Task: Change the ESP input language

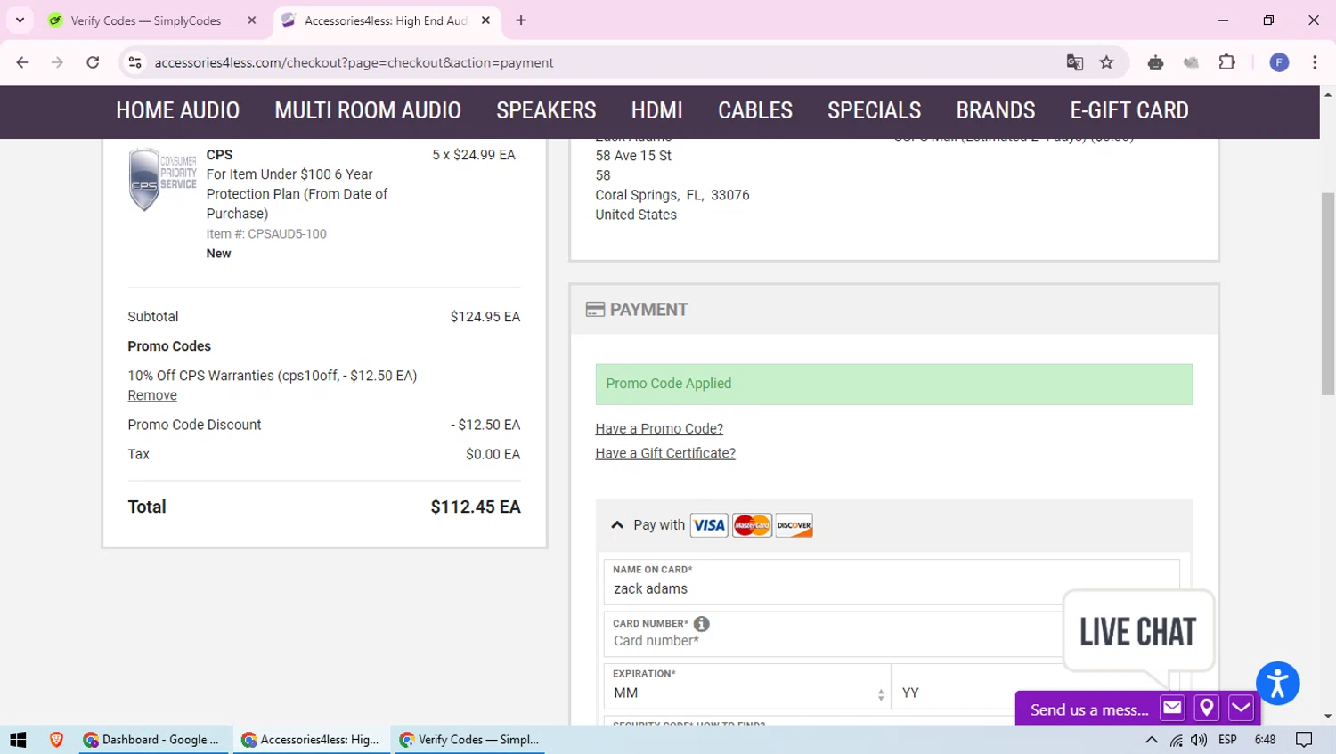Action: point(1227,740)
